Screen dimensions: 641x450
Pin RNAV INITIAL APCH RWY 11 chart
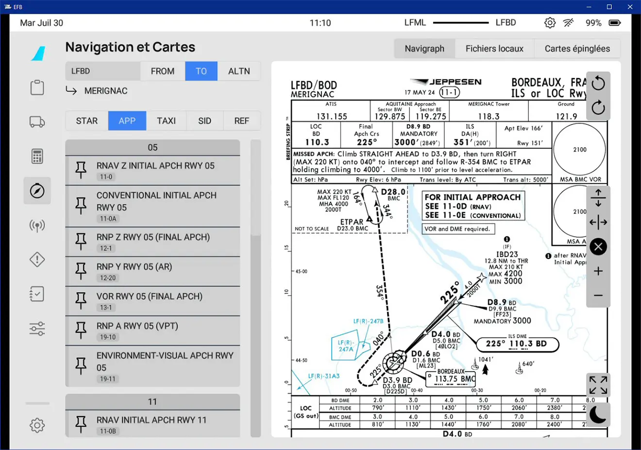[x=81, y=425]
